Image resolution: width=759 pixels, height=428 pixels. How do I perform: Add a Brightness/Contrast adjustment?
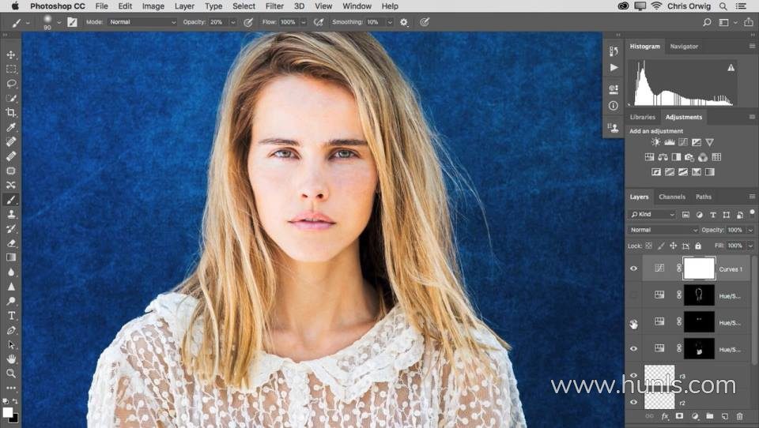click(655, 142)
